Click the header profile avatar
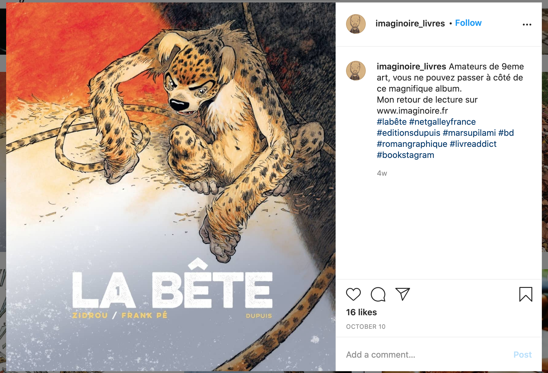Viewport: 548px width, 373px height. [x=356, y=24]
